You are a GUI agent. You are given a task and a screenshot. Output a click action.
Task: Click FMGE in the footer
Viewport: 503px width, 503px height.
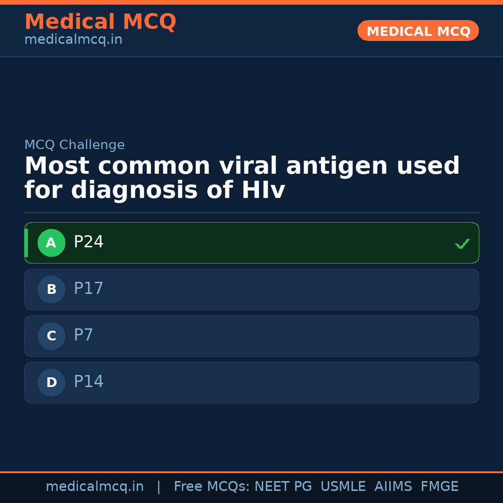pyautogui.click(x=439, y=487)
